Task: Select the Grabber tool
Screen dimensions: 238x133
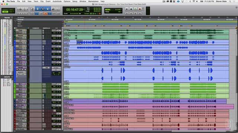Action: pos(48,9)
